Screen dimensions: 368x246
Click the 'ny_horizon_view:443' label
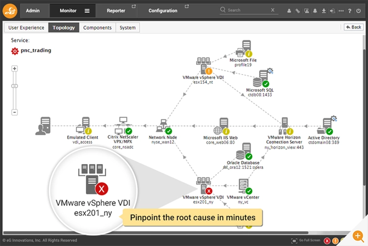coord(284,147)
